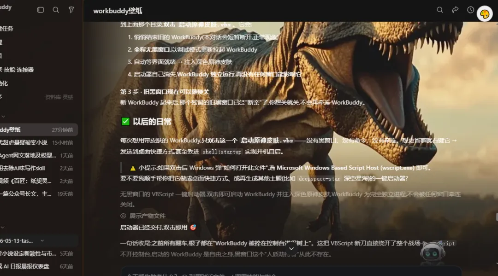Open the 百匠：纸契灵 video conversation
498x276 pixels.
tap(37, 181)
